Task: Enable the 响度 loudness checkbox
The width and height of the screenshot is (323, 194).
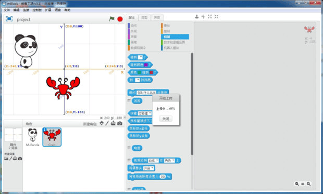Action: click(x=129, y=148)
